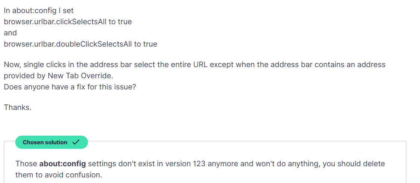The height and width of the screenshot is (183, 420).
Task: Click the "Chosen solution" badge label
Action: 45,142
